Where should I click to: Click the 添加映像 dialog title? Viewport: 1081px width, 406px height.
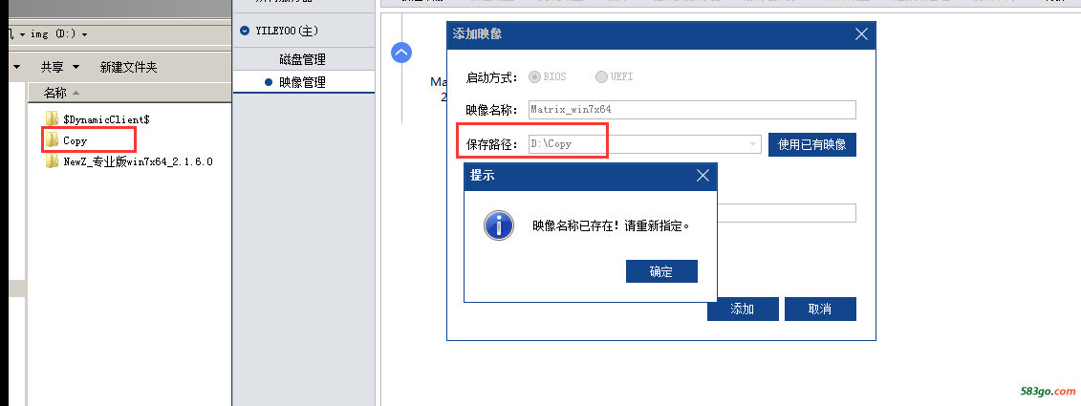click(477, 33)
